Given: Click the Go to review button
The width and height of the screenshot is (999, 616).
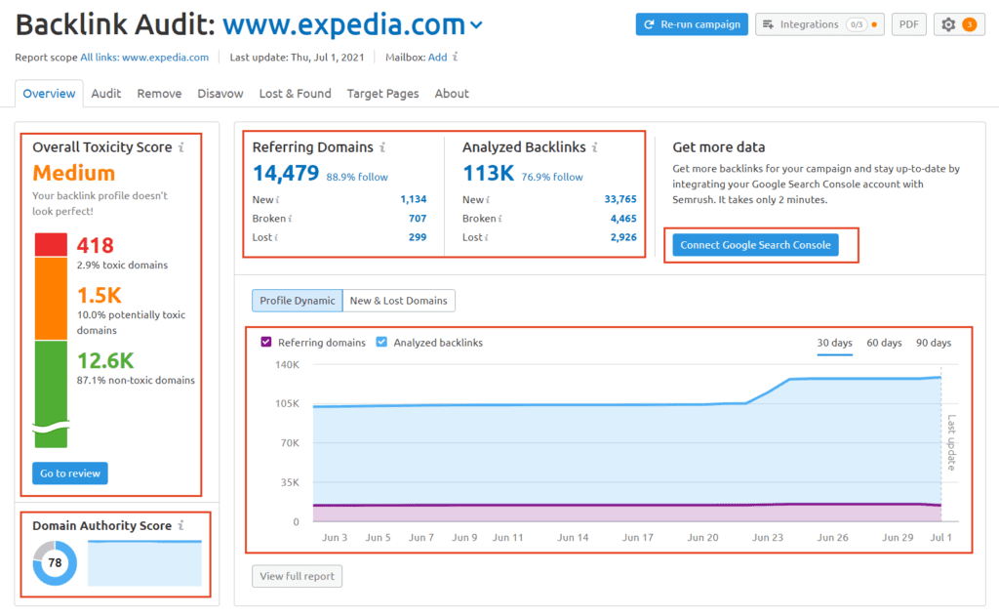Looking at the screenshot, I should 70,473.
